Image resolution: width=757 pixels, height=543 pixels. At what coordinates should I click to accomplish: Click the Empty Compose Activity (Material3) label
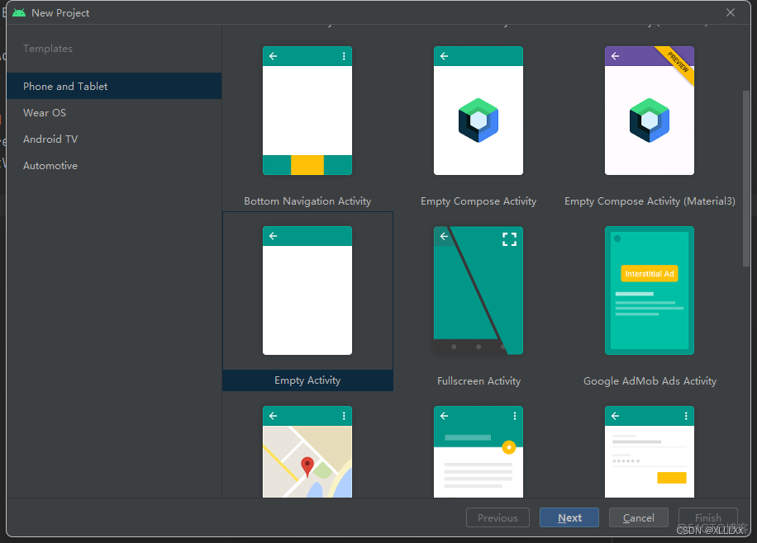tap(650, 201)
